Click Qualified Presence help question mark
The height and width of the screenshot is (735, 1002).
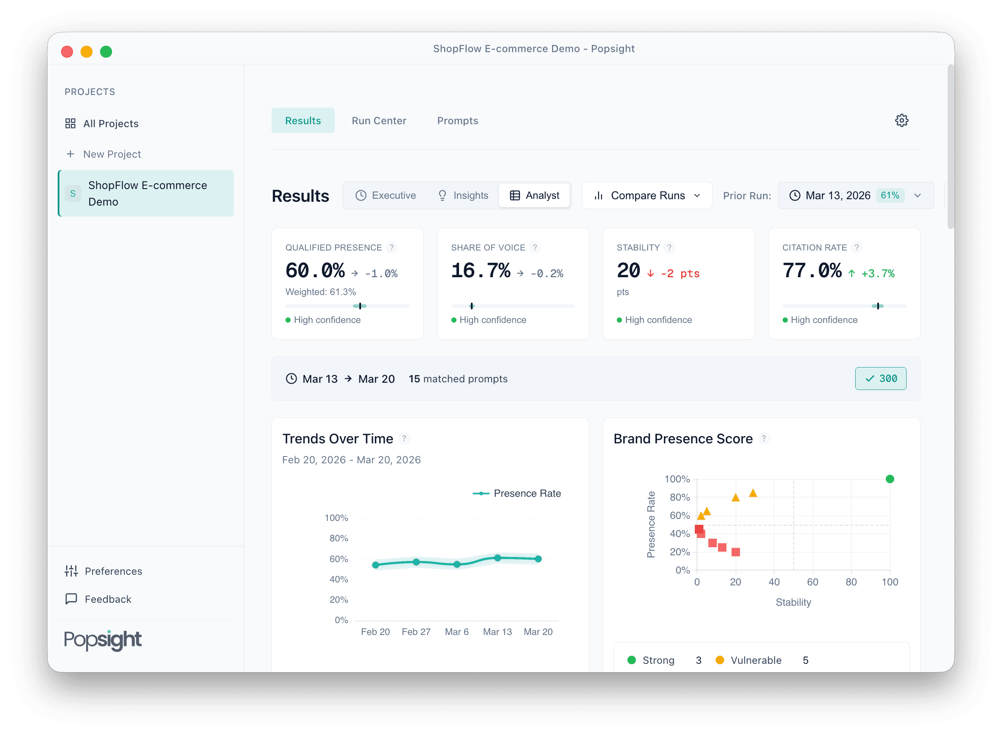tap(392, 248)
